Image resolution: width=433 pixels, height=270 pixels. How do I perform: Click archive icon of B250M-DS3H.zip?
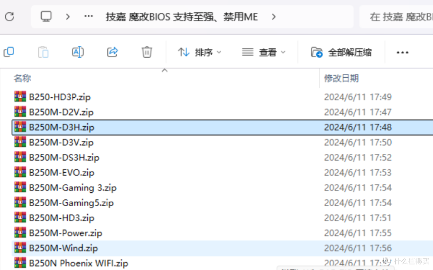20,157
